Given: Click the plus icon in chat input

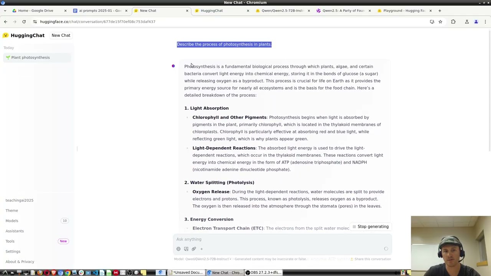Looking at the screenshot, I should pyautogui.click(x=201, y=249).
